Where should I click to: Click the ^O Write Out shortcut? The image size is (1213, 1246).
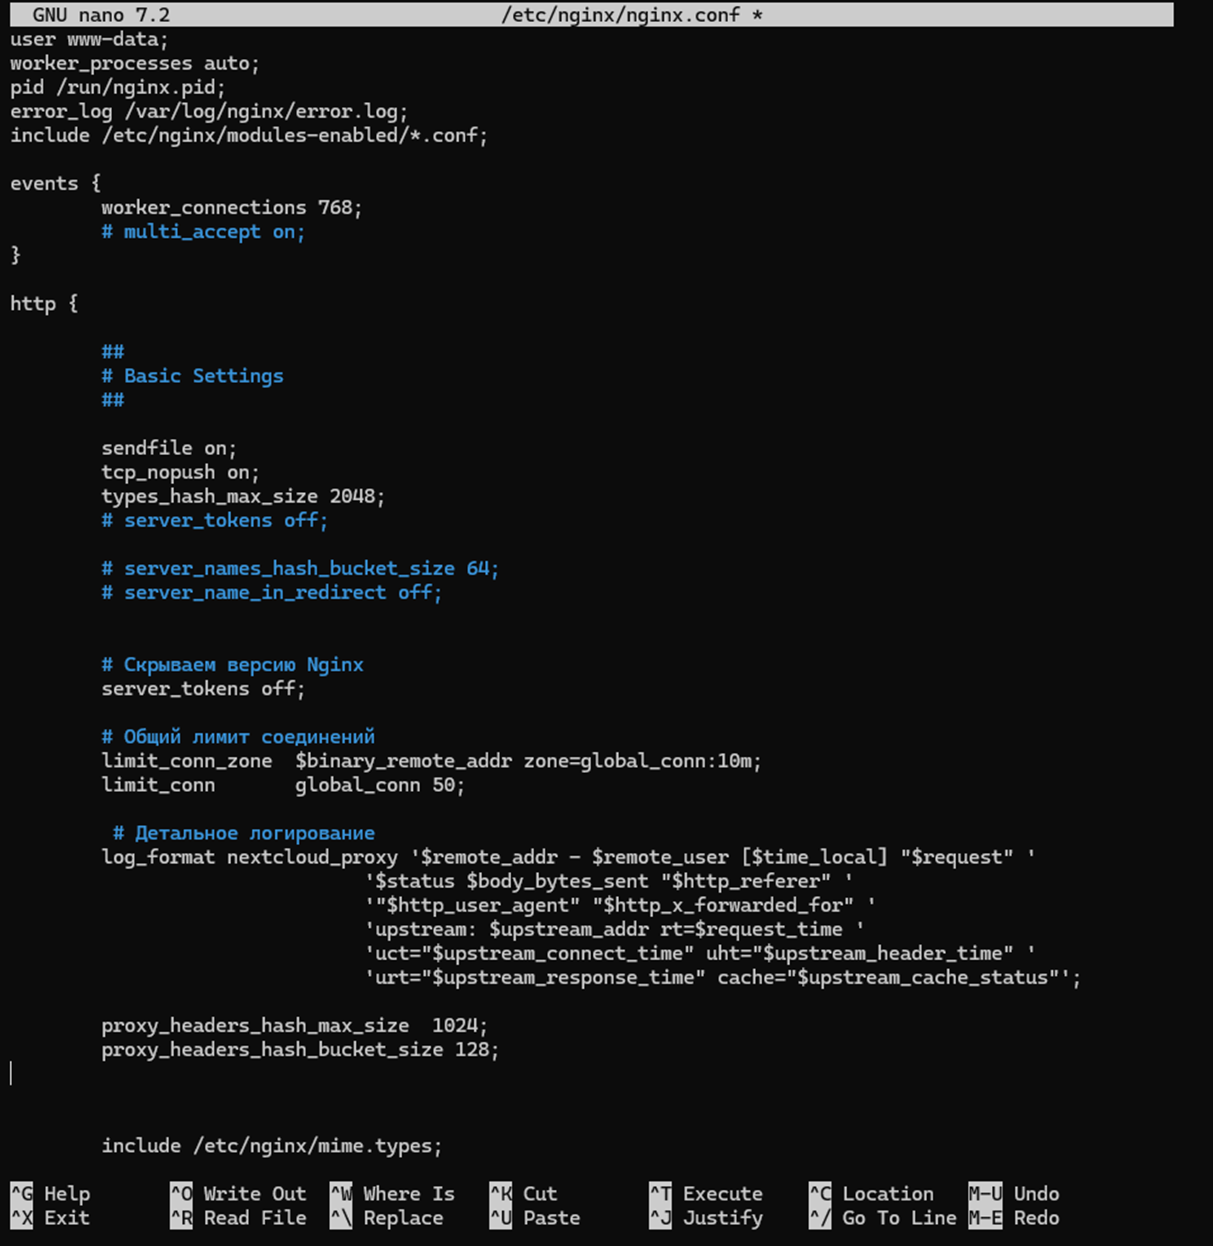[x=238, y=1193]
